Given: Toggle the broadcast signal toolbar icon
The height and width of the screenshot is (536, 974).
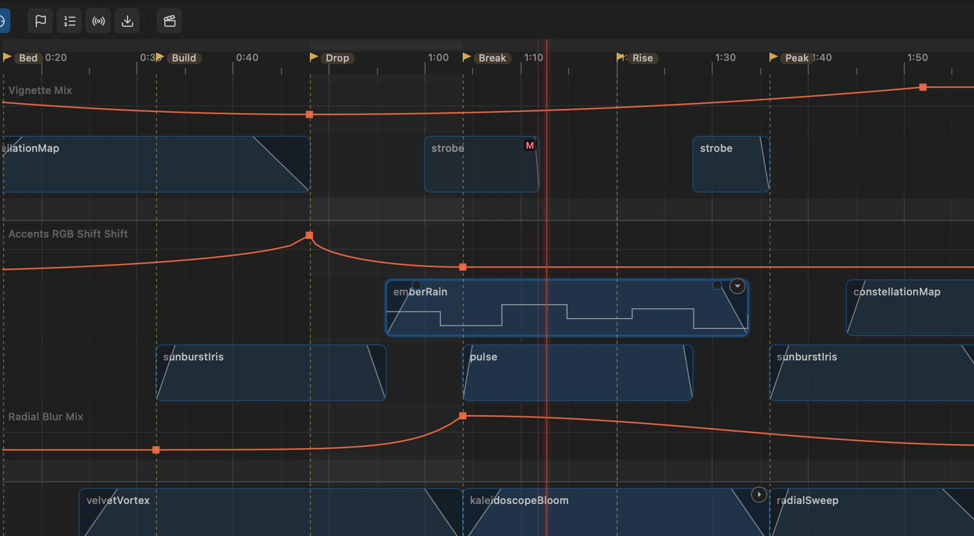Looking at the screenshot, I should click(x=98, y=21).
